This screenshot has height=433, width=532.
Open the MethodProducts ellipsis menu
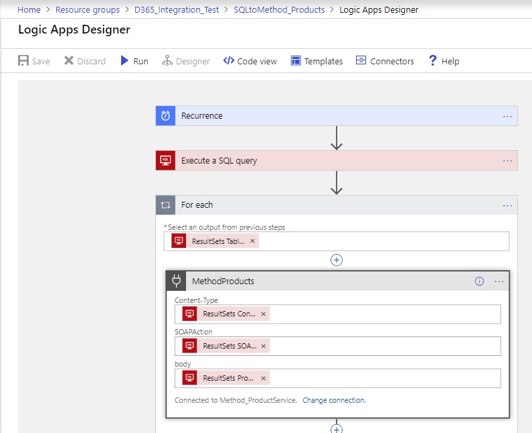[x=499, y=282]
